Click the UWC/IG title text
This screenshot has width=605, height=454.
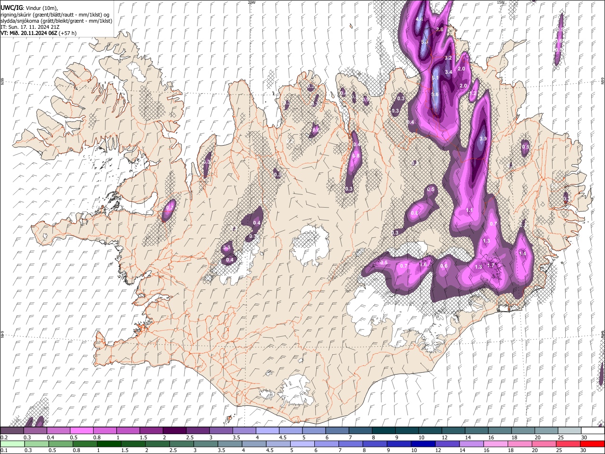point(11,8)
